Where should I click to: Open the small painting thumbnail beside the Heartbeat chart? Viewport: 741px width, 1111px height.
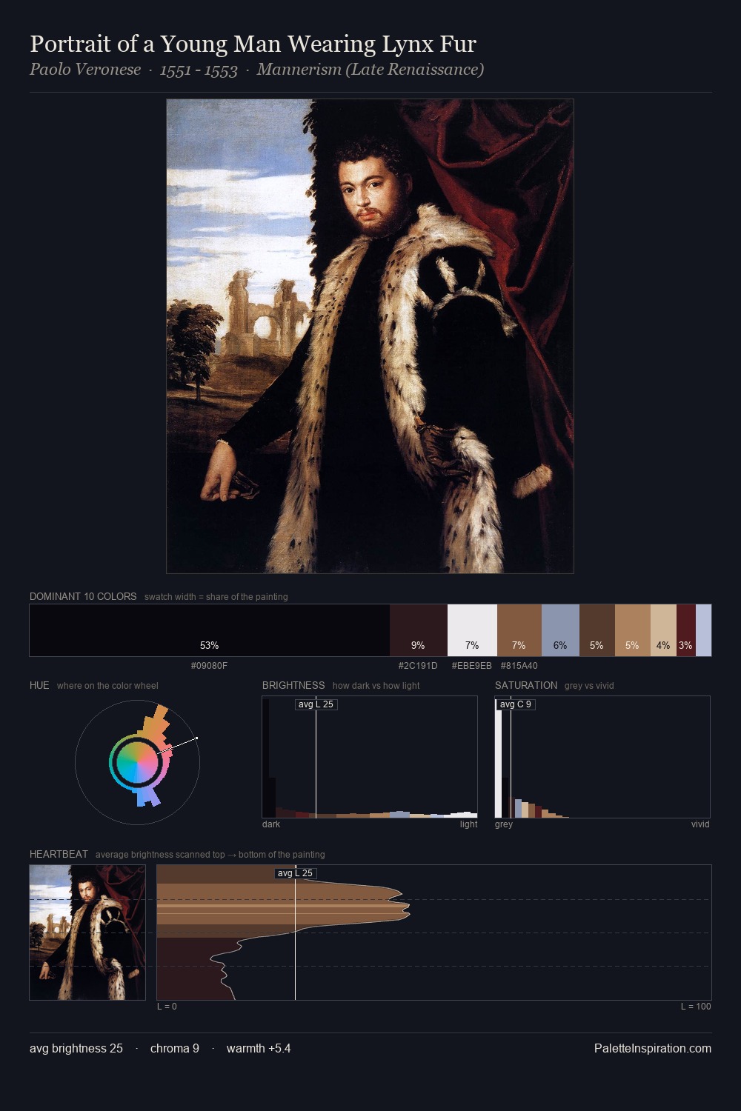(87, 932)
